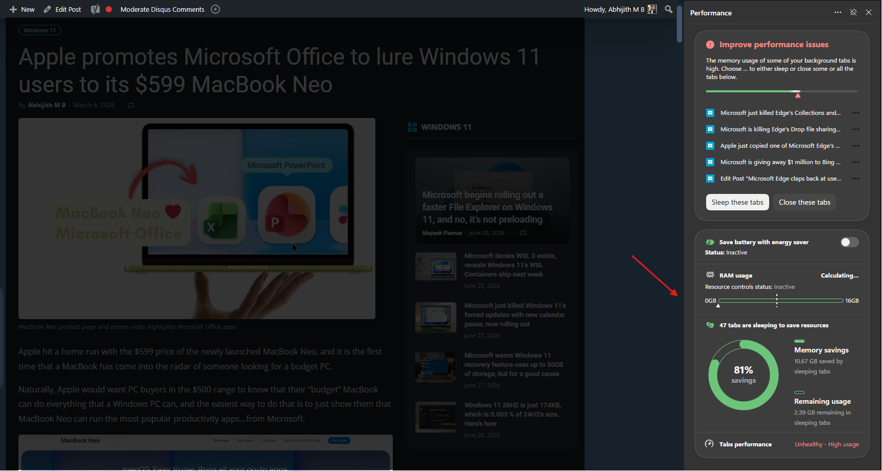The height and width of the screenshot is (471, 882).
Task: Click the page vertical scrollbar
Action: pyautogui.click(x=679, y=24)
